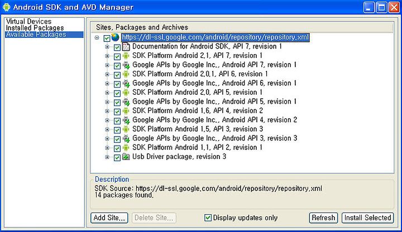Expand Google APIs Android API 5 node
This screenshot has height=232, width=402.
107,102
